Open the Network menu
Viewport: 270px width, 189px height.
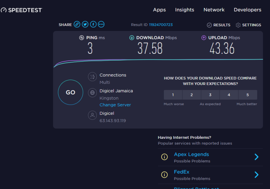pyautogui.click(x=214, y=10)
